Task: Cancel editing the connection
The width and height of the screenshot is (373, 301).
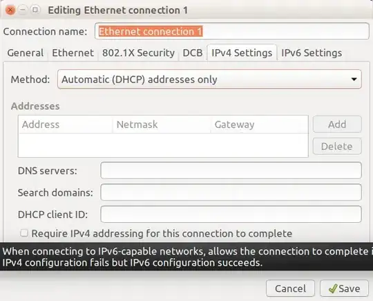Action: point(290,289)
